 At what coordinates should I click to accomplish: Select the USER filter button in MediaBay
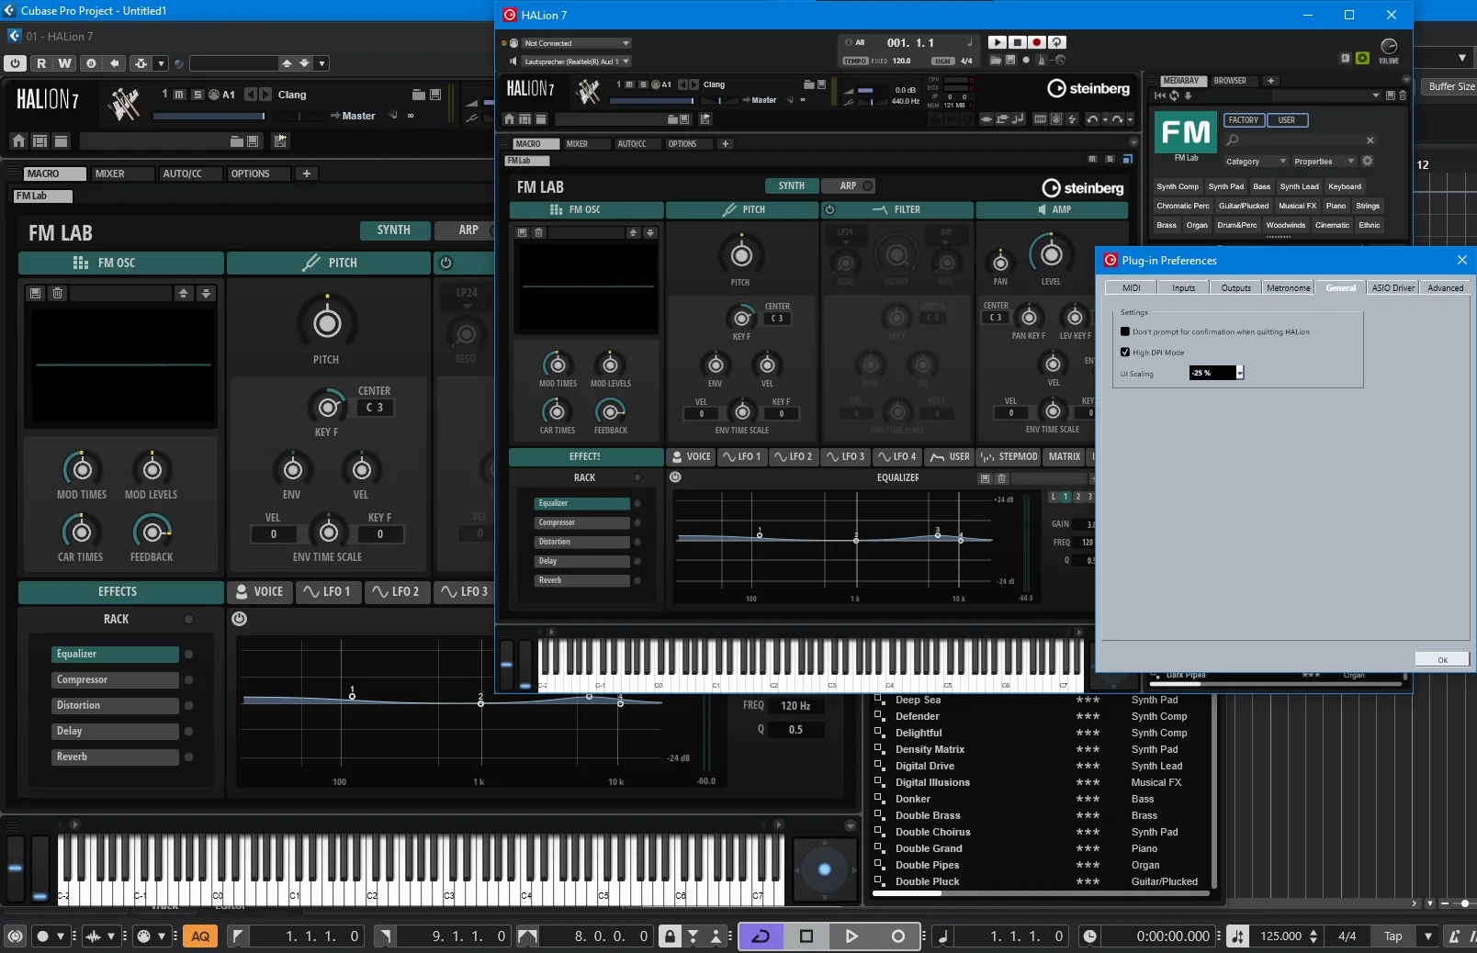(x=1287, y=120)
